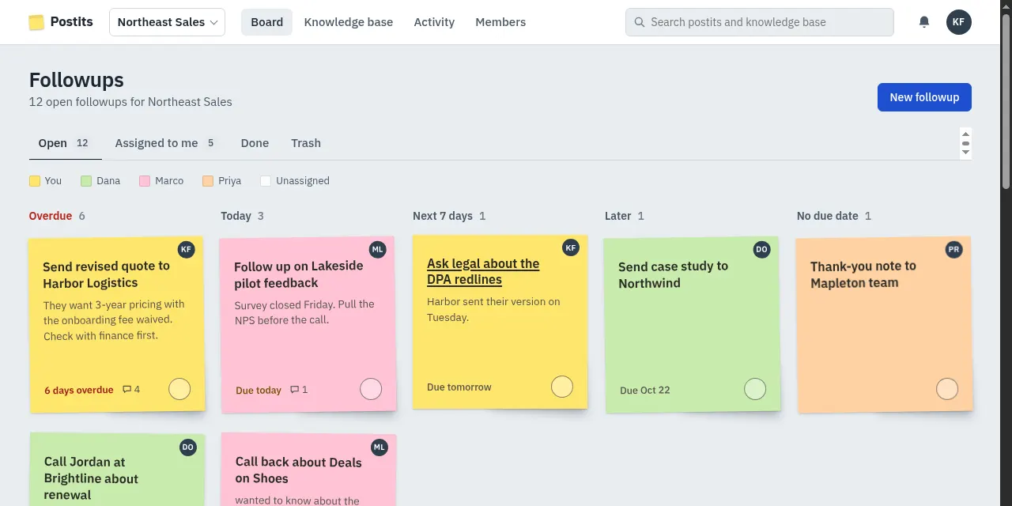The image size is (1012, 506).
Task: Open the notifications bell
Action: 924,22
